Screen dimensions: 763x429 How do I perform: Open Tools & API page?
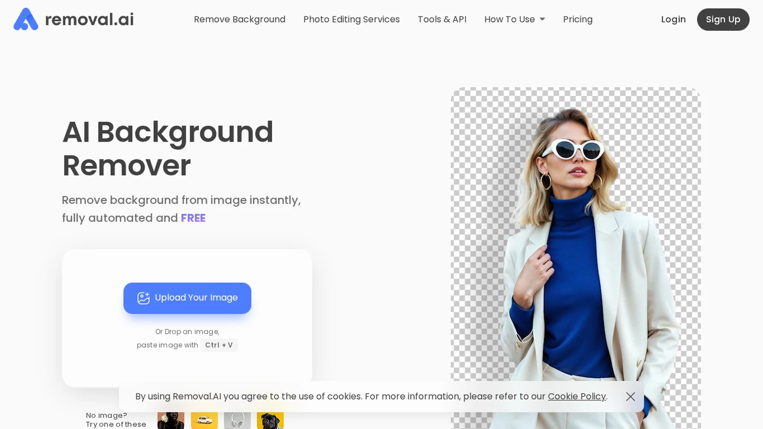(442, 19)
